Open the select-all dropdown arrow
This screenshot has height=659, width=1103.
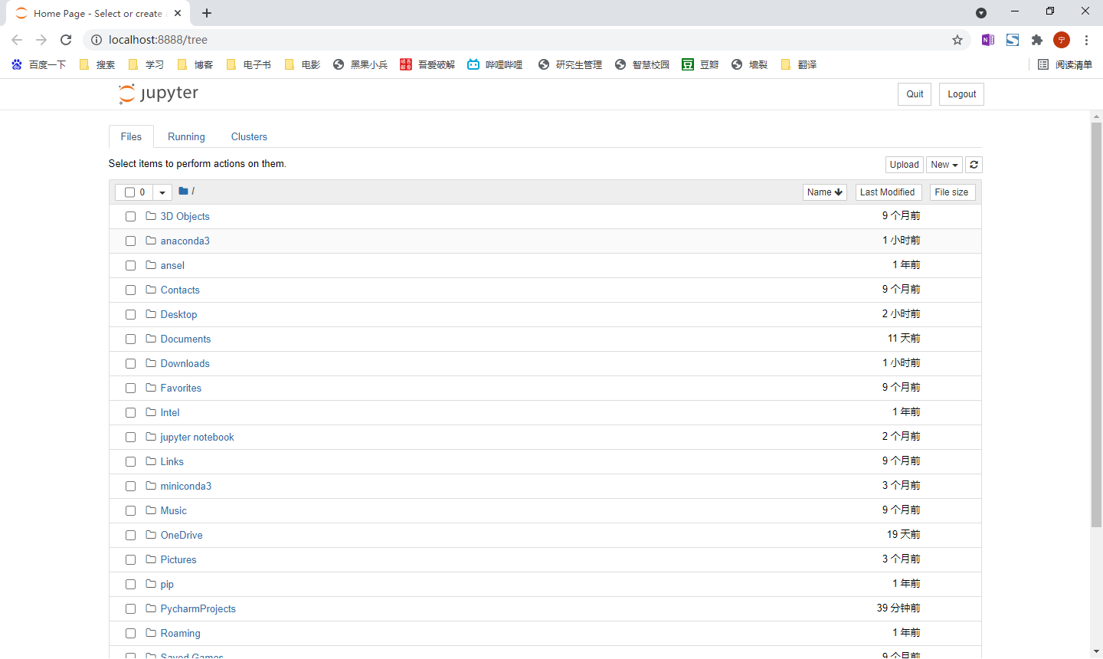(162, 192)
